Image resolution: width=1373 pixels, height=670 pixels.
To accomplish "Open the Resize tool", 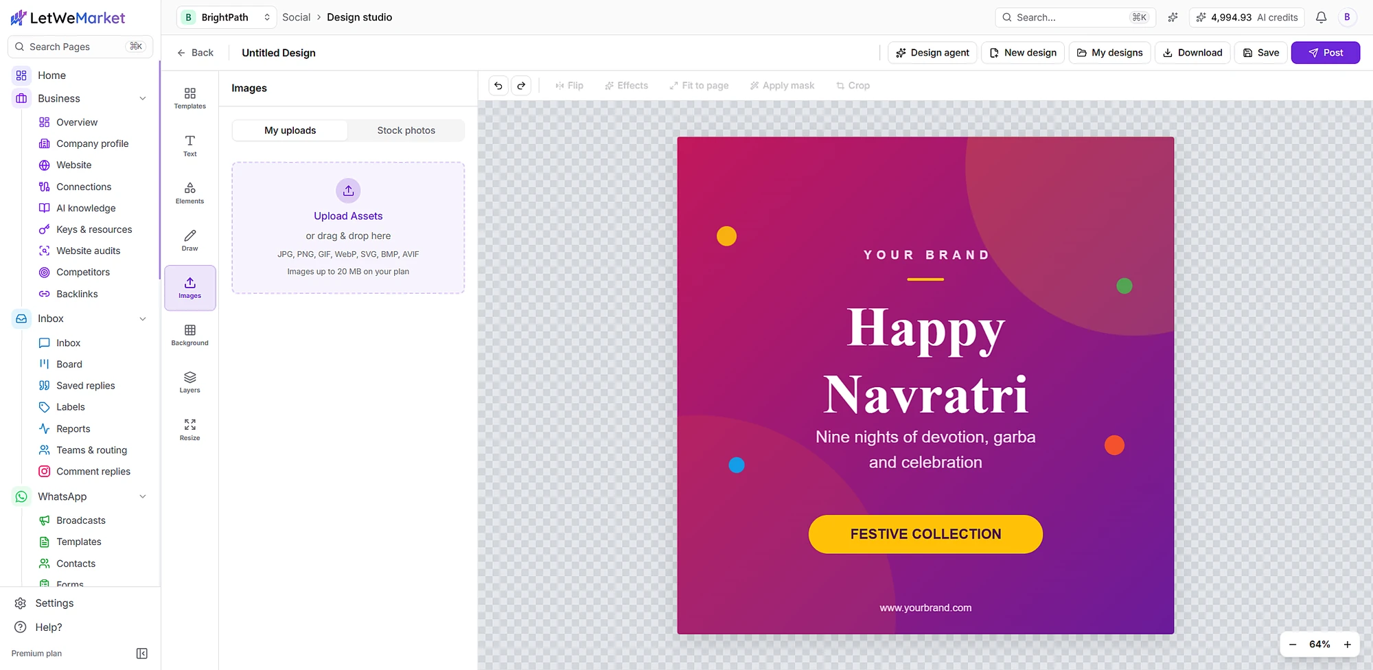I will click(x=190, y=430).
